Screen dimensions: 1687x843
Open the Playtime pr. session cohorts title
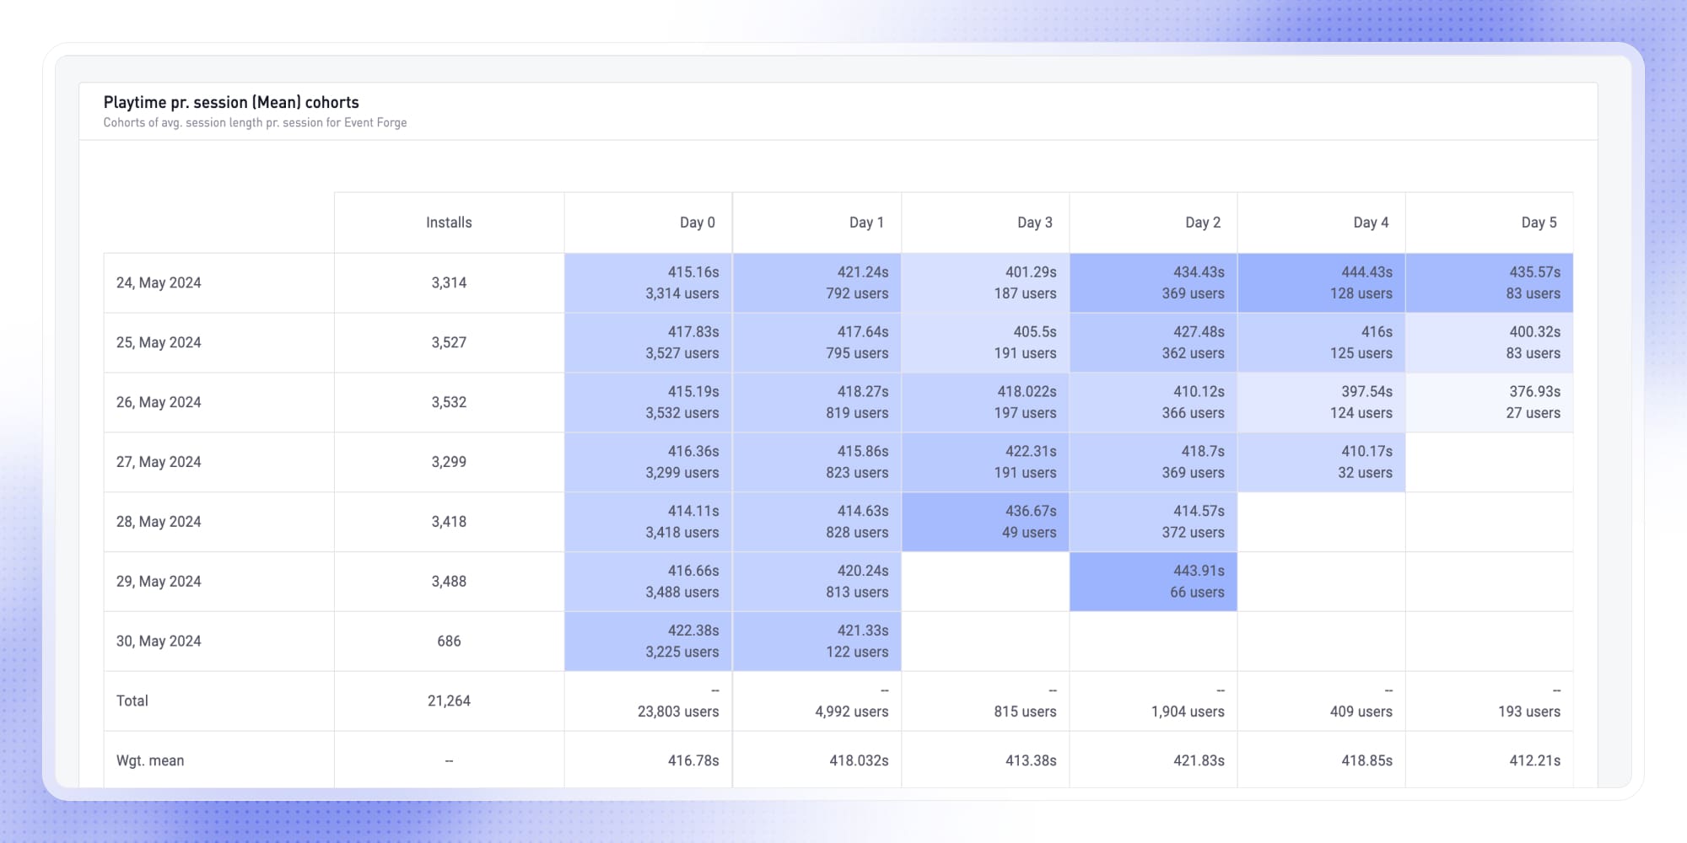click(230, 102)
